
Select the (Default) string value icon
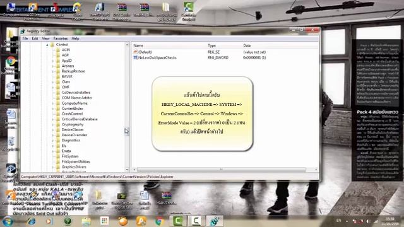[136, 52]
